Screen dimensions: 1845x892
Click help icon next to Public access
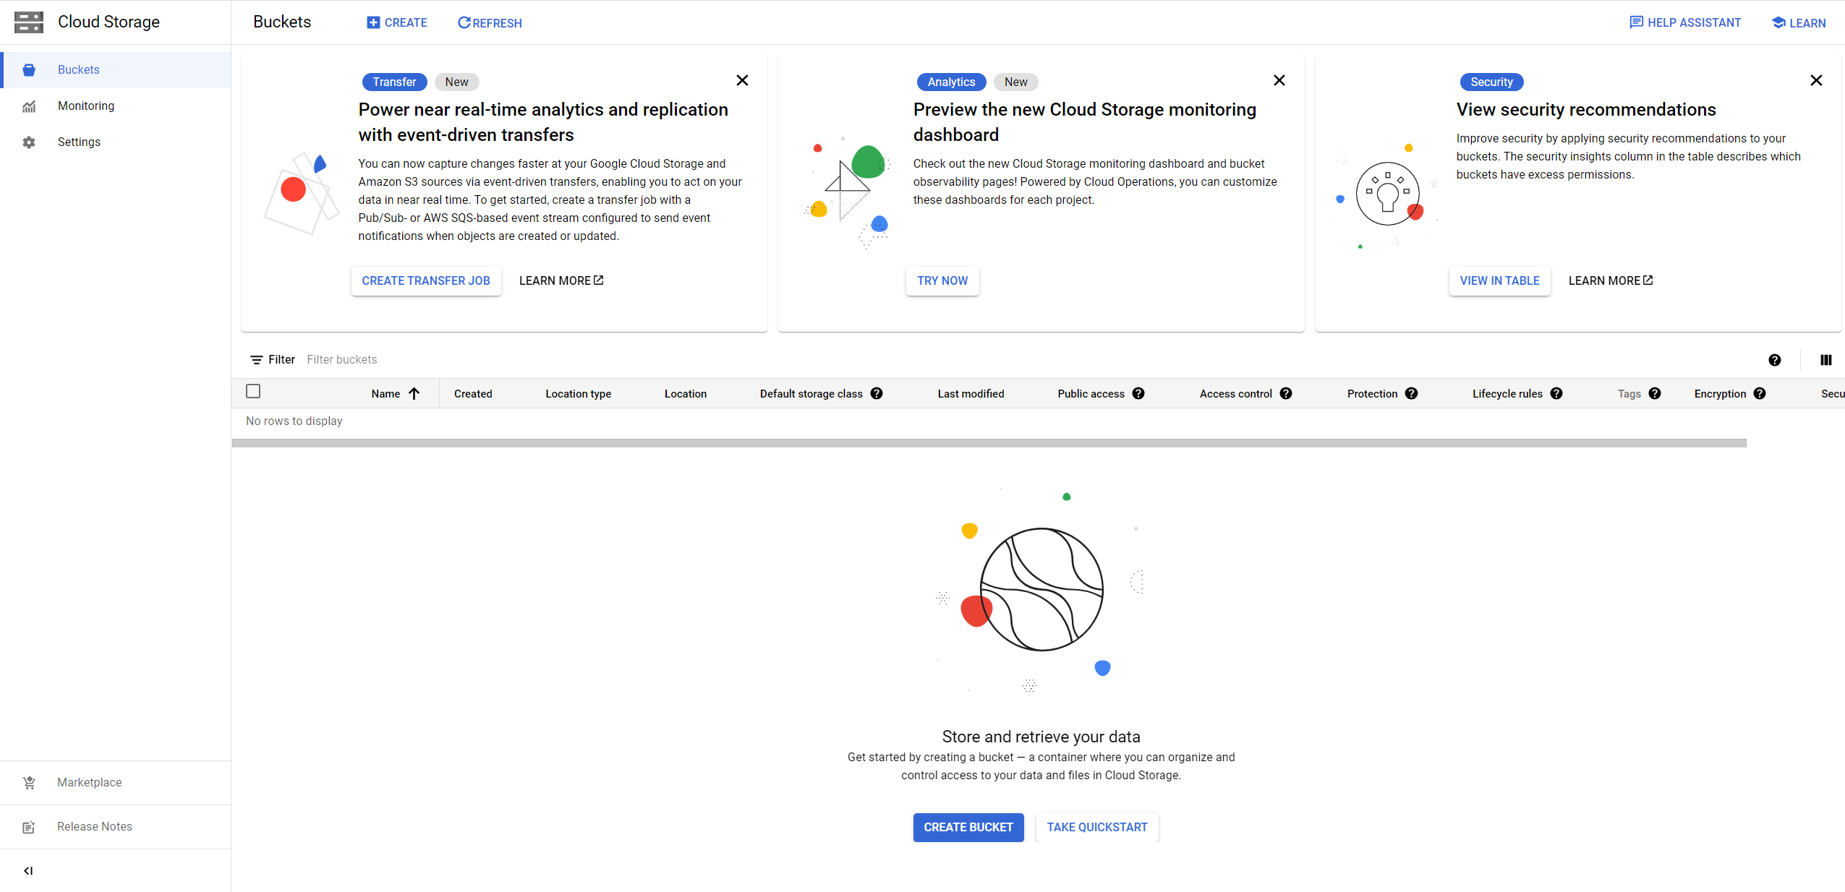click(1138, 393)
